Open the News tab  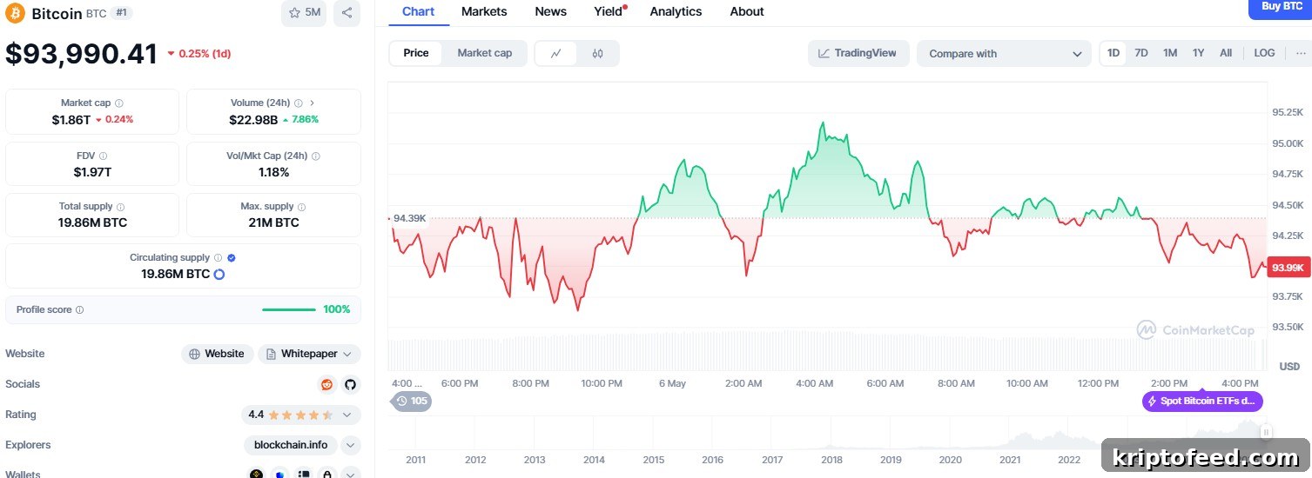pos(550,11)
